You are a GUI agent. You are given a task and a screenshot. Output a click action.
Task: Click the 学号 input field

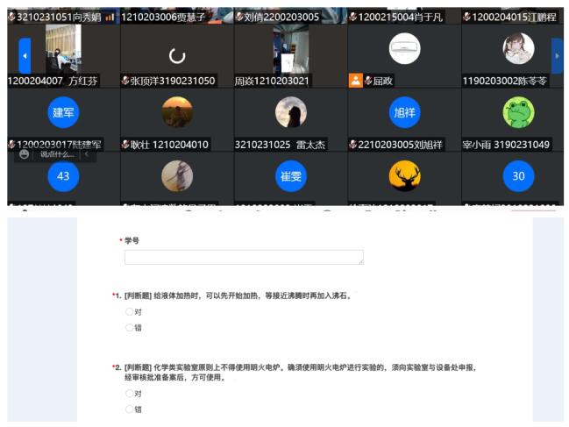(244, 257)
